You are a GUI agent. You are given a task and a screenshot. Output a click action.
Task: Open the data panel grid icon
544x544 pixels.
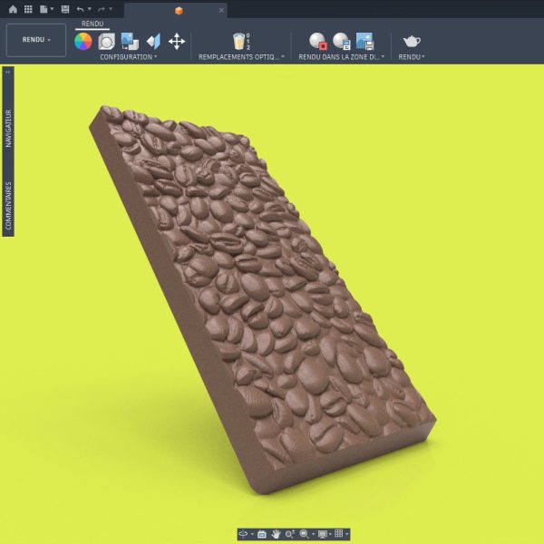28,9
